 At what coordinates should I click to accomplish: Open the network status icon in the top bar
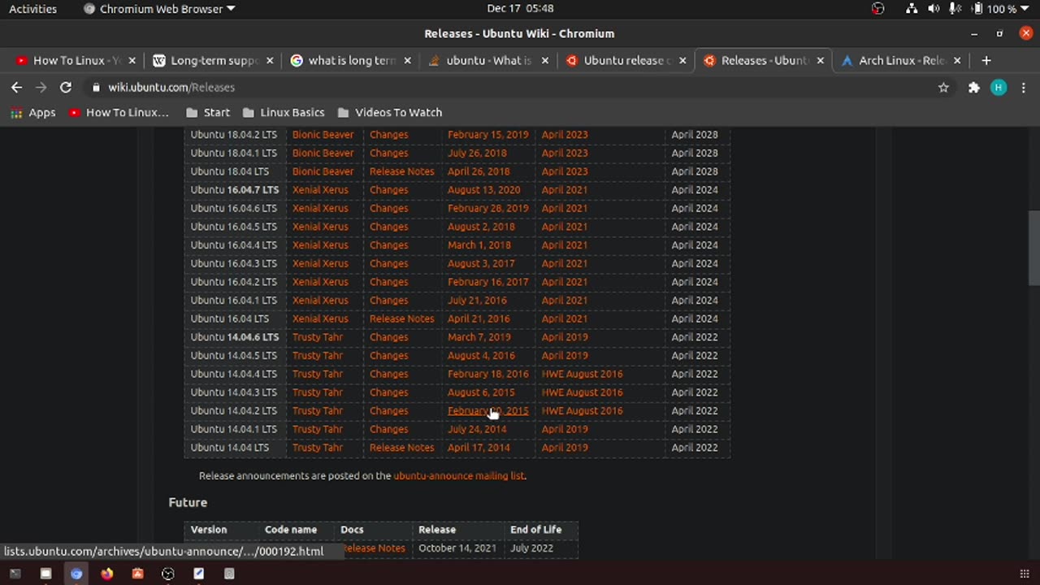(912, 9)
